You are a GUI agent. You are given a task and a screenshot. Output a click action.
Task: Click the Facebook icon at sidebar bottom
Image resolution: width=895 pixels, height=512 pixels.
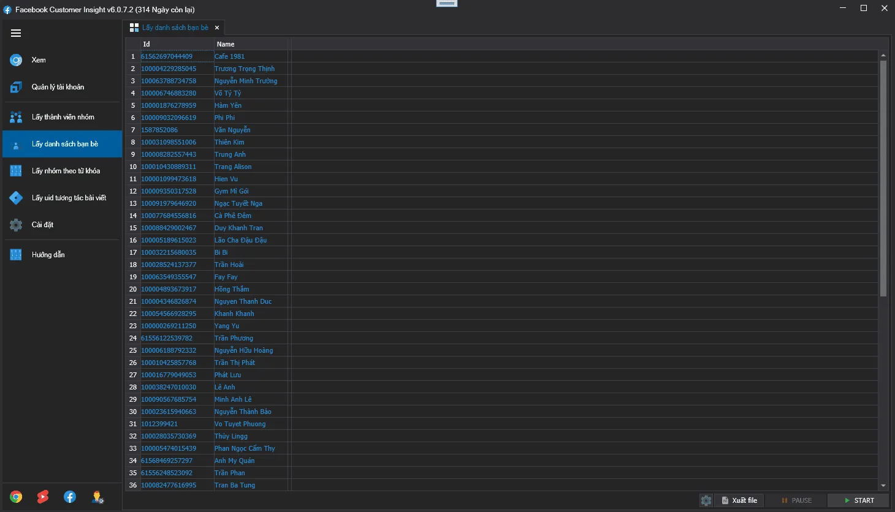coord(70,497)
